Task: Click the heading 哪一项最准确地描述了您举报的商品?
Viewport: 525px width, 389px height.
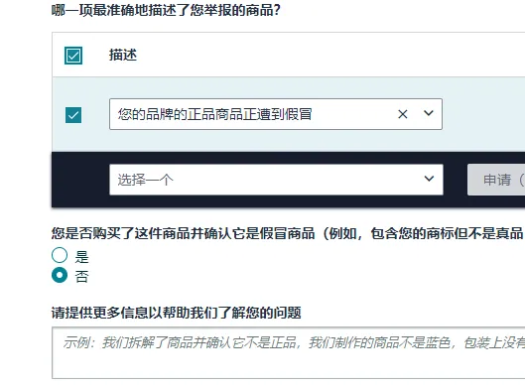Action: tap(166, 10)
